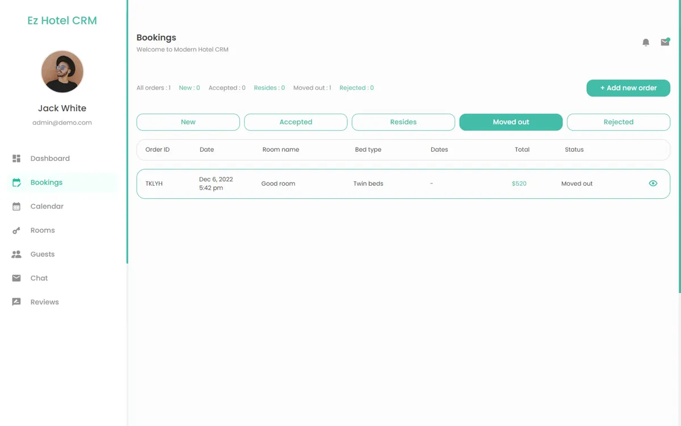
Task: Click the Ez Hotel CRM logo text
Action: tap(62, 20)
